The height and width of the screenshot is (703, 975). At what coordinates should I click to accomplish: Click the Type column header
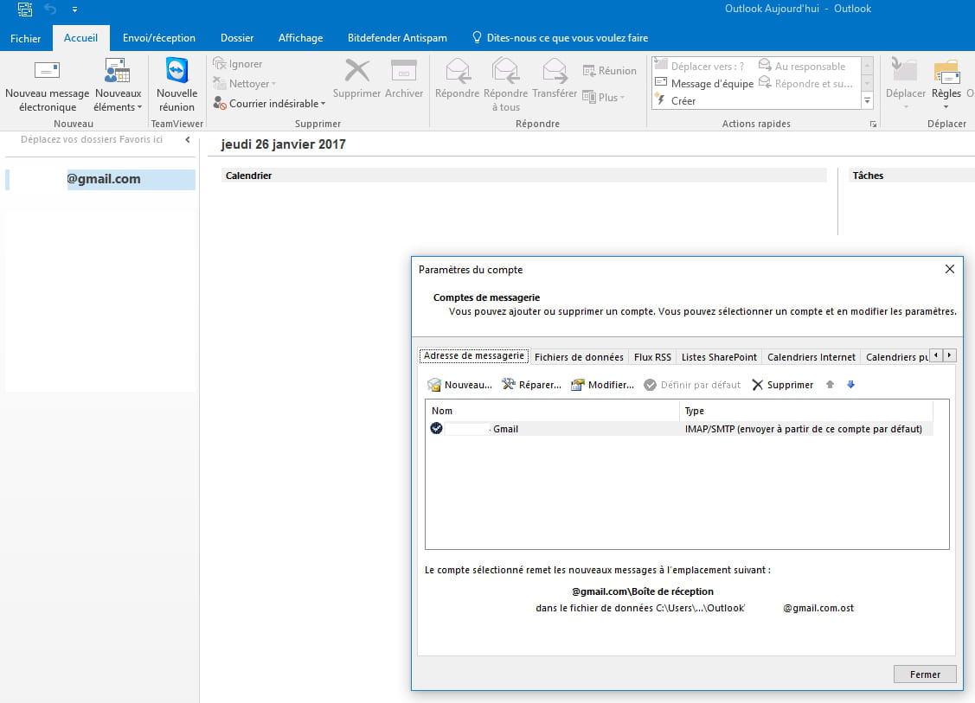point(806,410)
